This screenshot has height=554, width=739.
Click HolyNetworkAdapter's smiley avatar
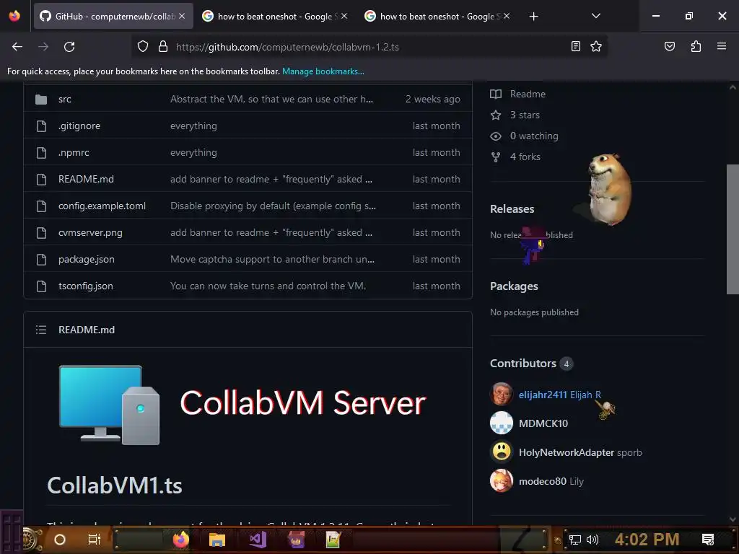501,452
